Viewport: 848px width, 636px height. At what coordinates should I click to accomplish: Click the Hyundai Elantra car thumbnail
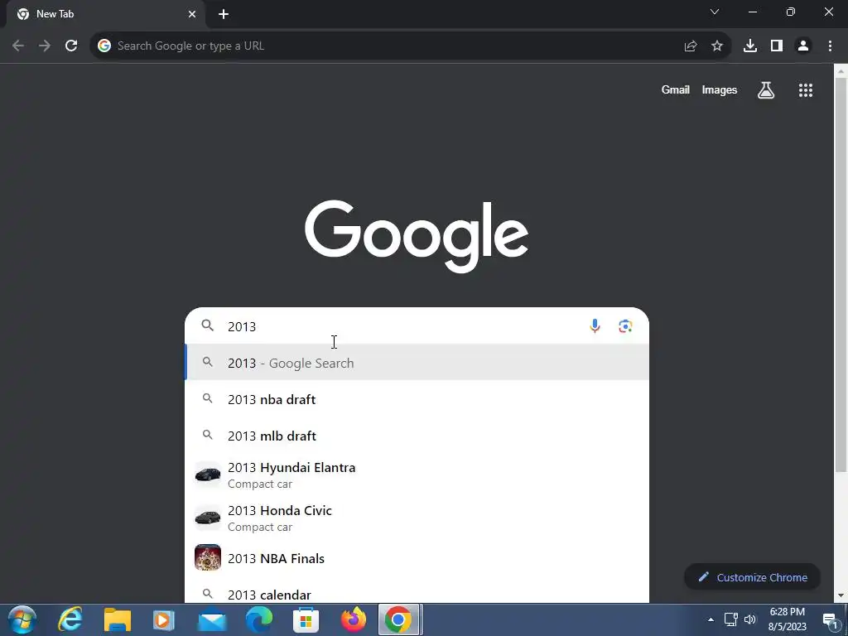coord(208,475)
